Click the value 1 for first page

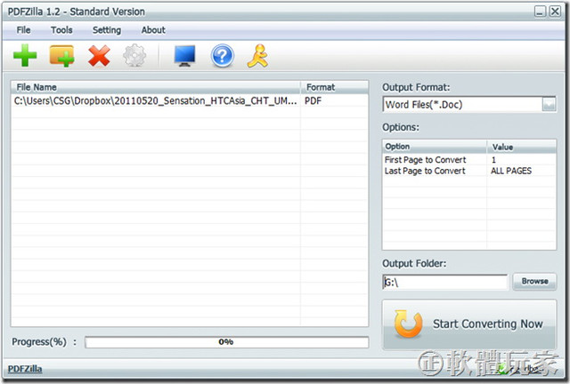(x=493, y=160)
